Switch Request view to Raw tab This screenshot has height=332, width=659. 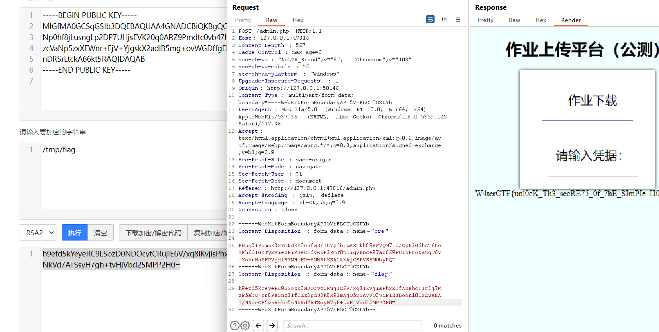(x=271, y=20)
